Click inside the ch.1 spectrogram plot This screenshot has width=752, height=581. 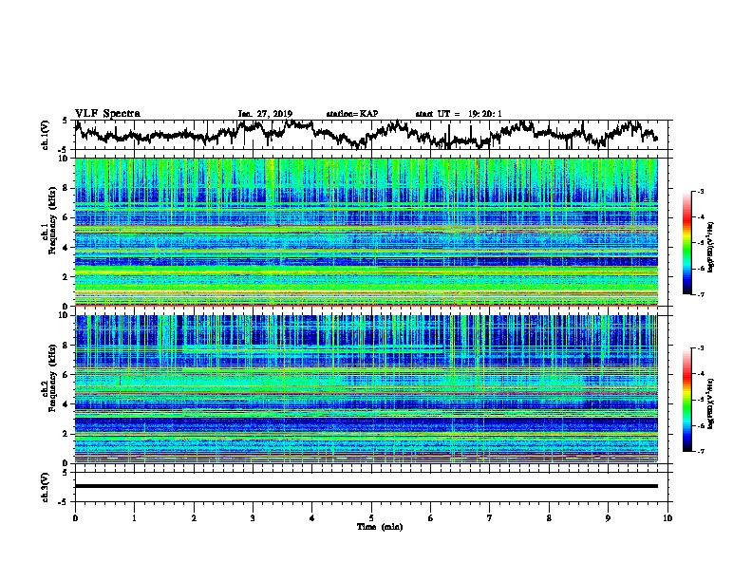(366, 232)
